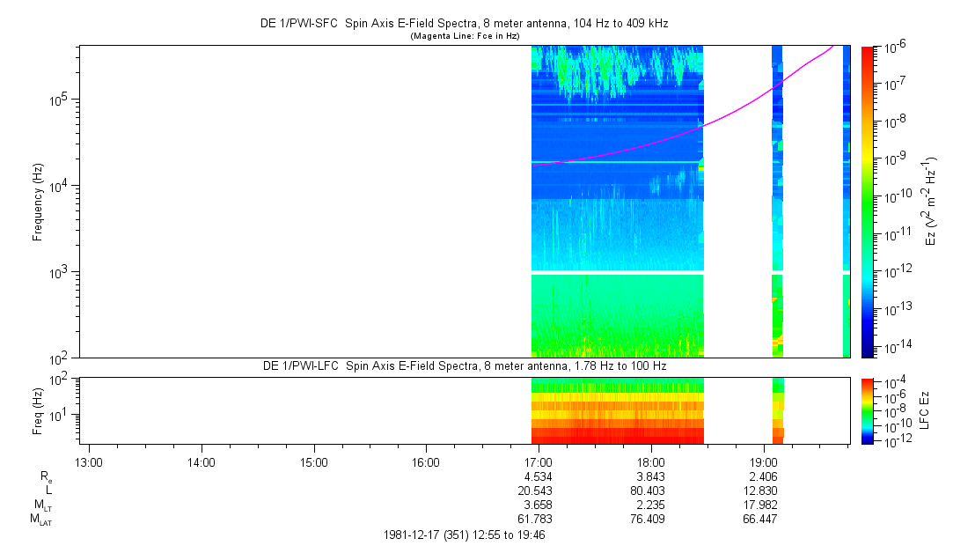Click the PWI-SFC spectra plot title
This screenshot has width=953, height=546.
coord(466,25)
